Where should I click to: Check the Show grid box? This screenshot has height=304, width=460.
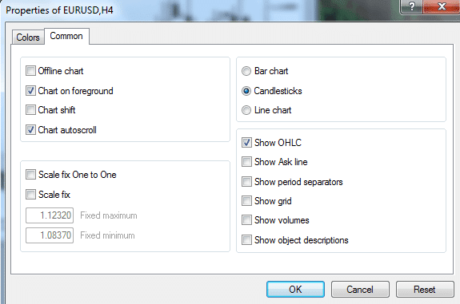point(246,201)
